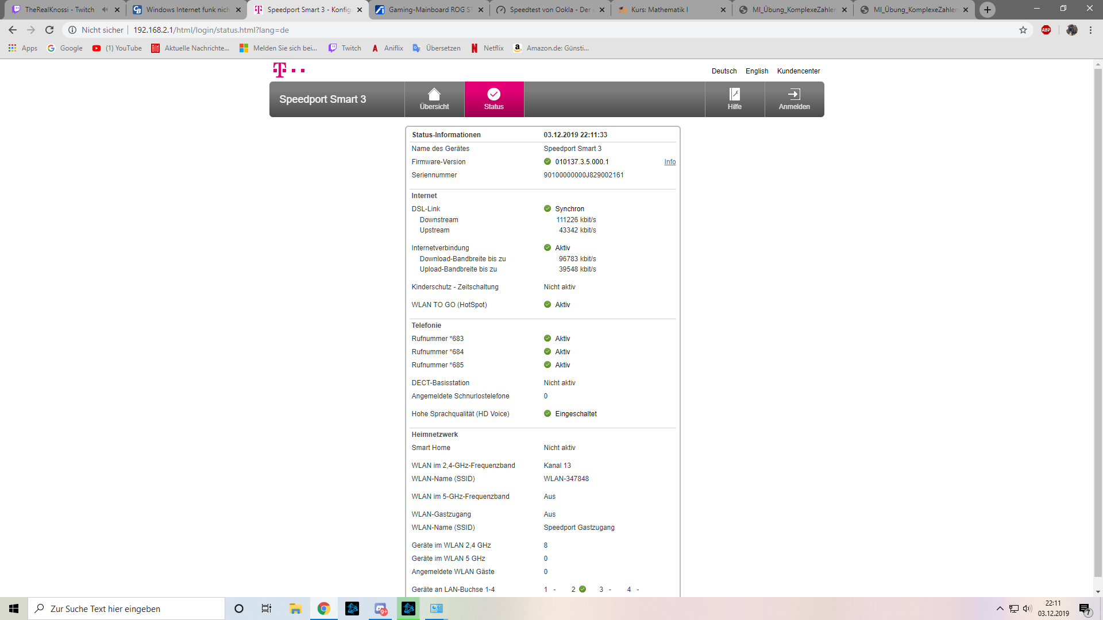Mute the TheRealKnossi Twitch tab audio

point(105,10)
